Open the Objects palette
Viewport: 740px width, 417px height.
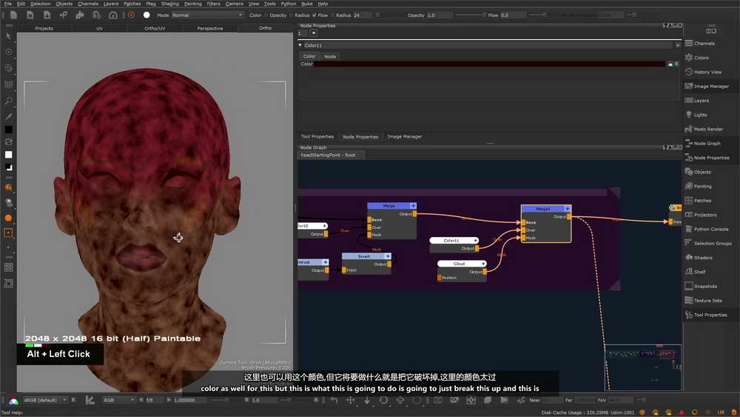tap(702, 172)
